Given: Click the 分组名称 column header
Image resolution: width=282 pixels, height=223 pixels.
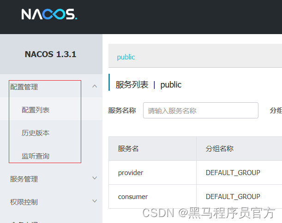Looking at the screenshot, I should coord(219,148).
